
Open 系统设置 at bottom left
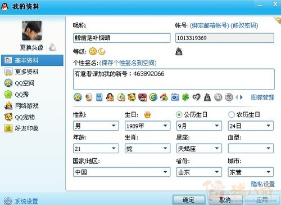click(26, 201)
